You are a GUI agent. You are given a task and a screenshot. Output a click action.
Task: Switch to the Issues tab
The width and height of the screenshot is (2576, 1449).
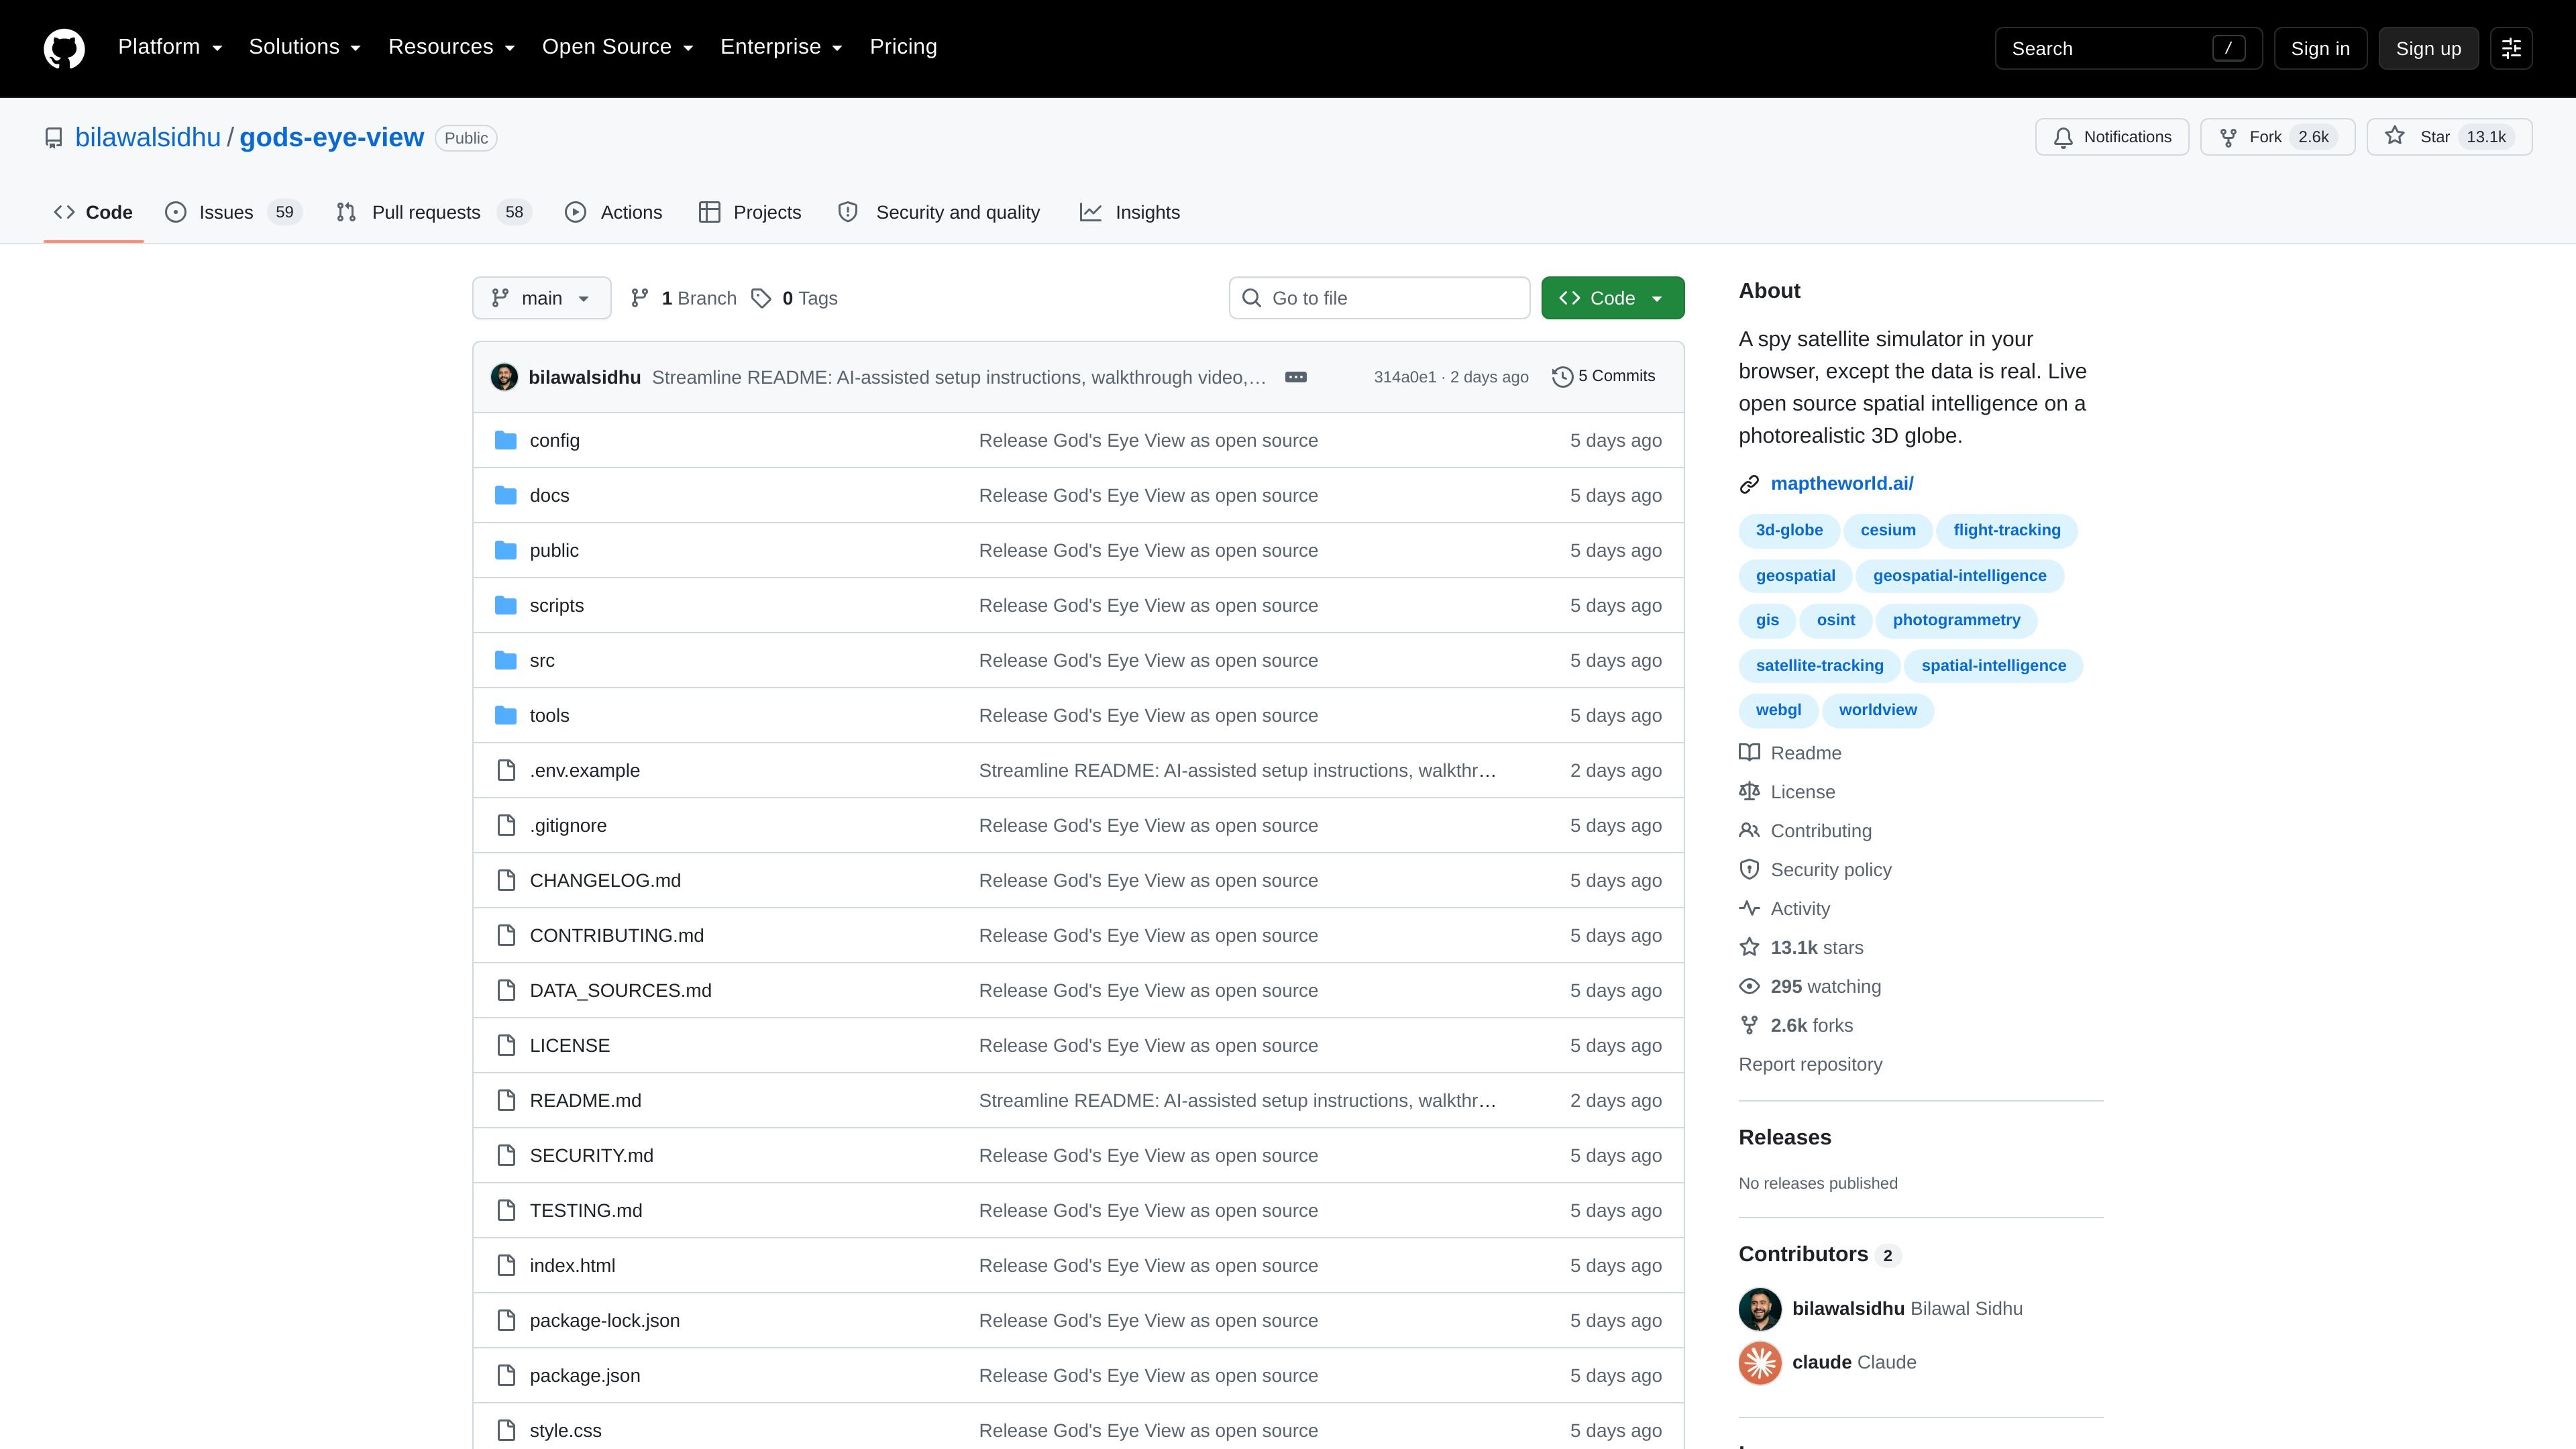[x=233, y=212]
